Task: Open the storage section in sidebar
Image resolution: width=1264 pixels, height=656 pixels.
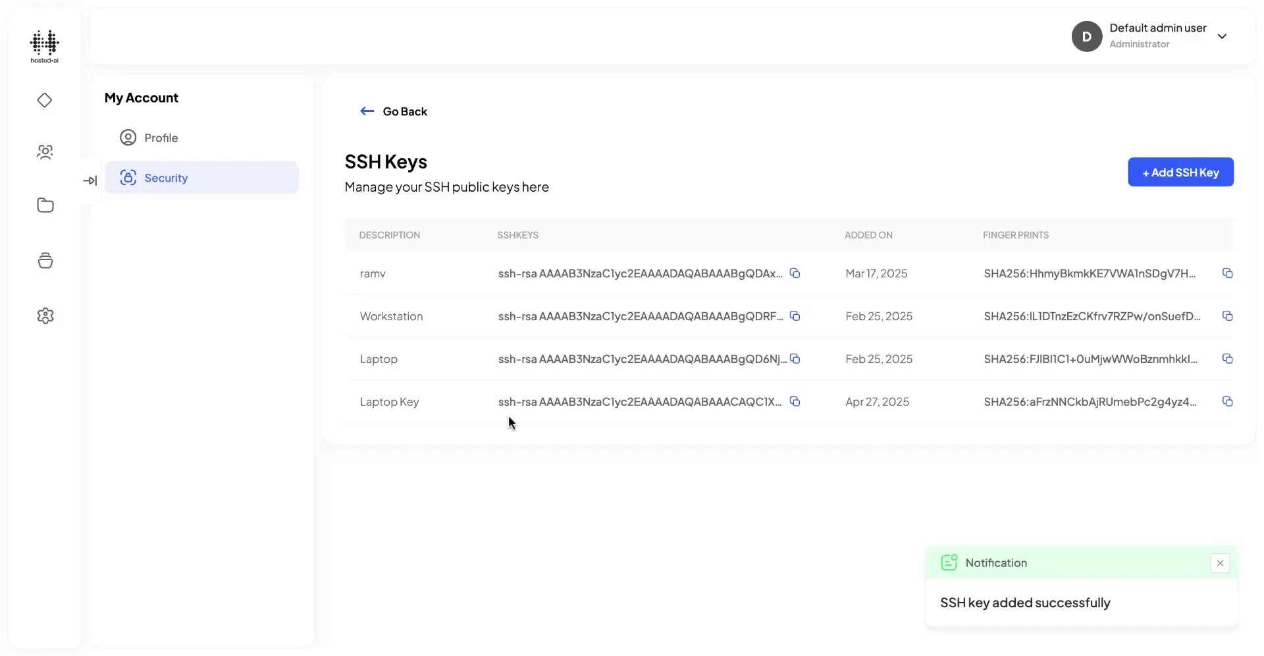Action: (x=45, y=260)
